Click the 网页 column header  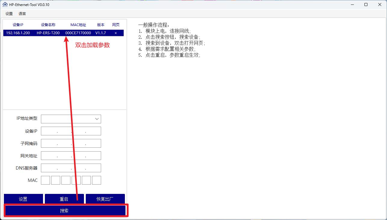[116, 25]
